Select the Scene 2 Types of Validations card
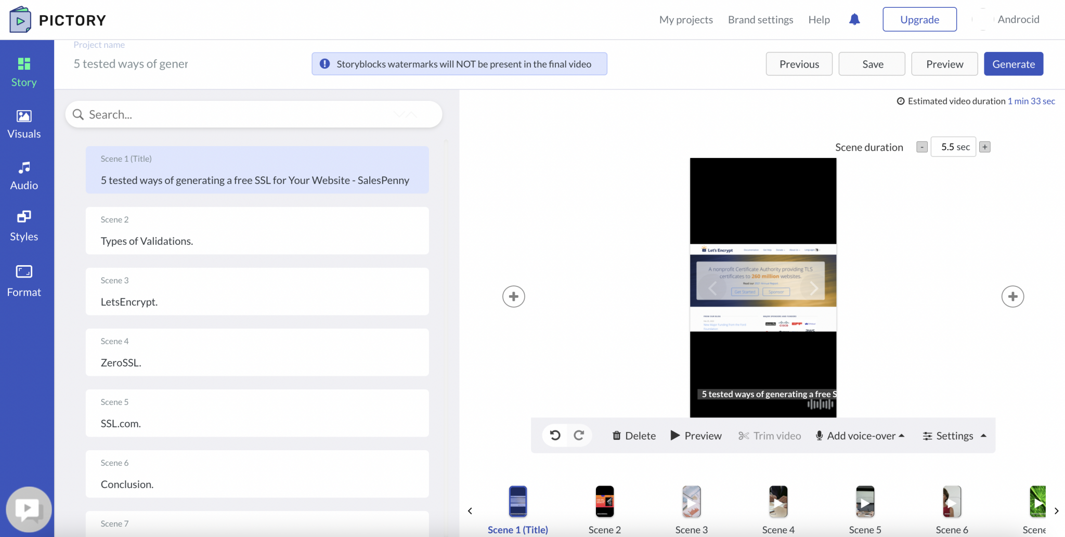 coord(257,231)
